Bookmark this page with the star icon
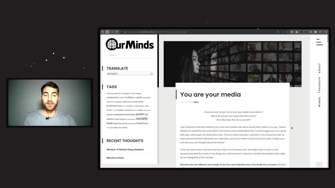The image size is (335, 188). 287,32
